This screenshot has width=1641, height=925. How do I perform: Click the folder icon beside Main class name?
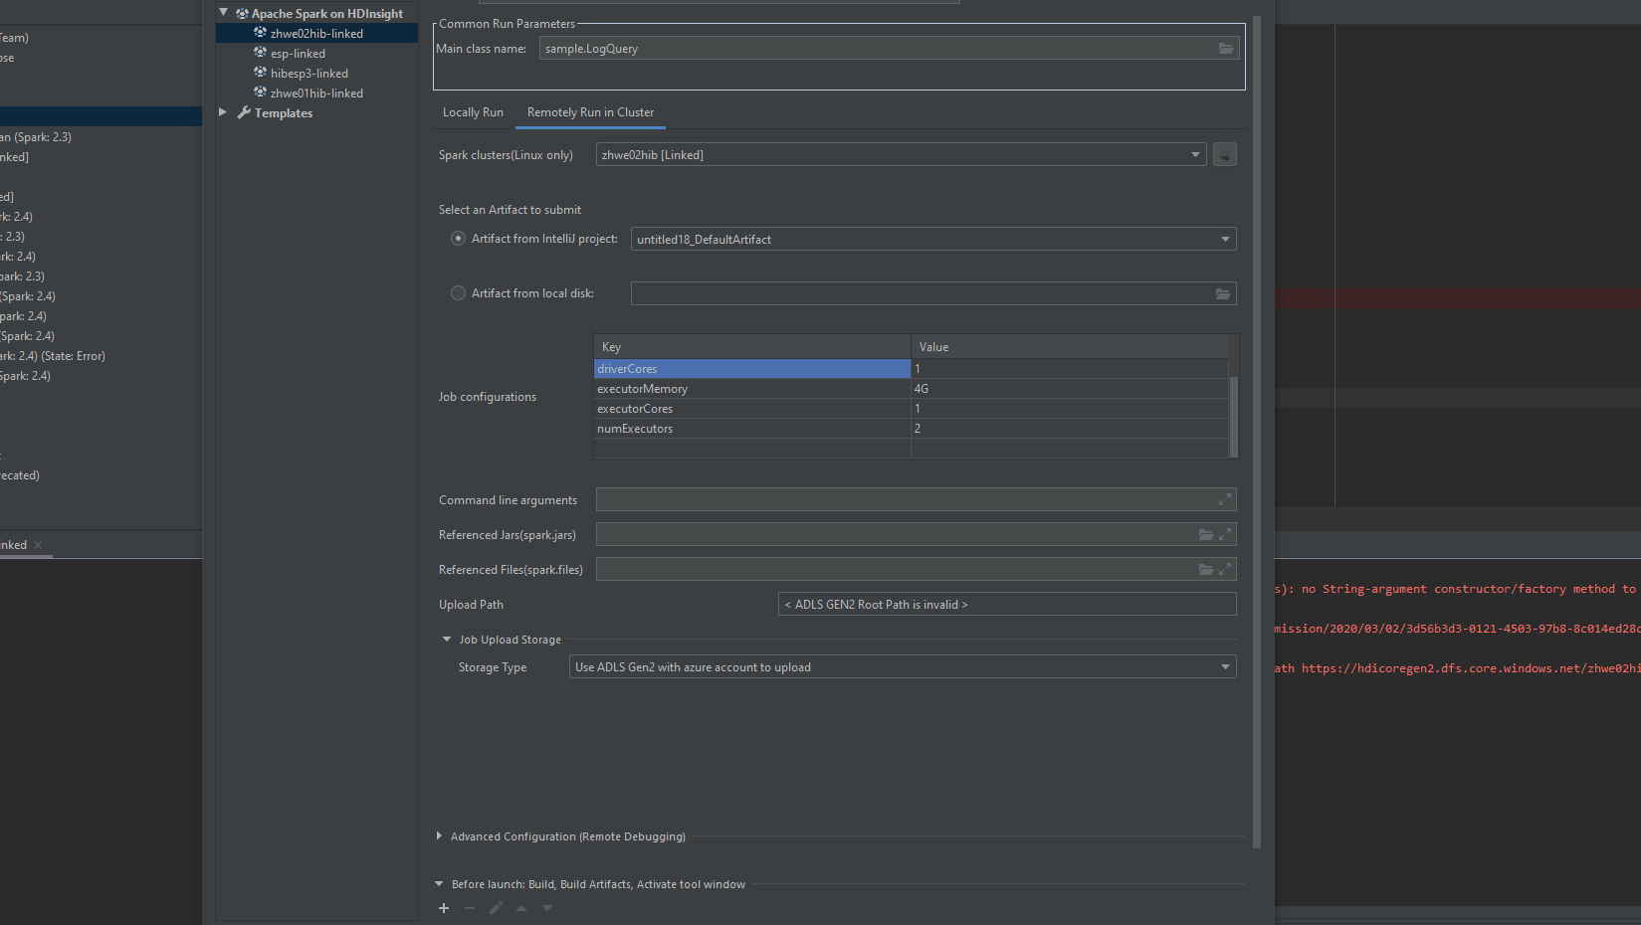click(1225, 48)
